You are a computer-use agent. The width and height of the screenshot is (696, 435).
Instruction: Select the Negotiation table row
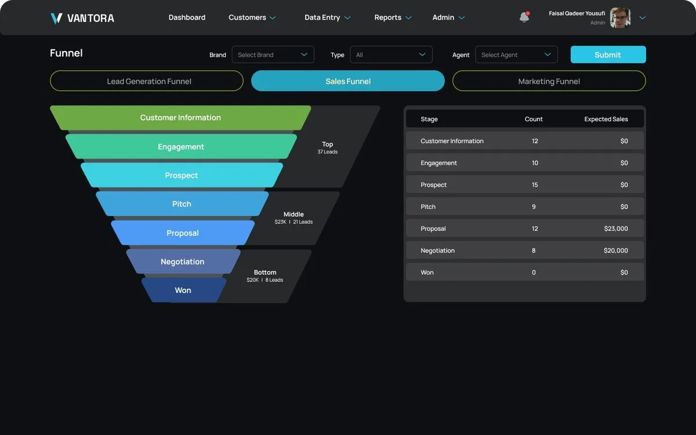(x=525, y=251)
